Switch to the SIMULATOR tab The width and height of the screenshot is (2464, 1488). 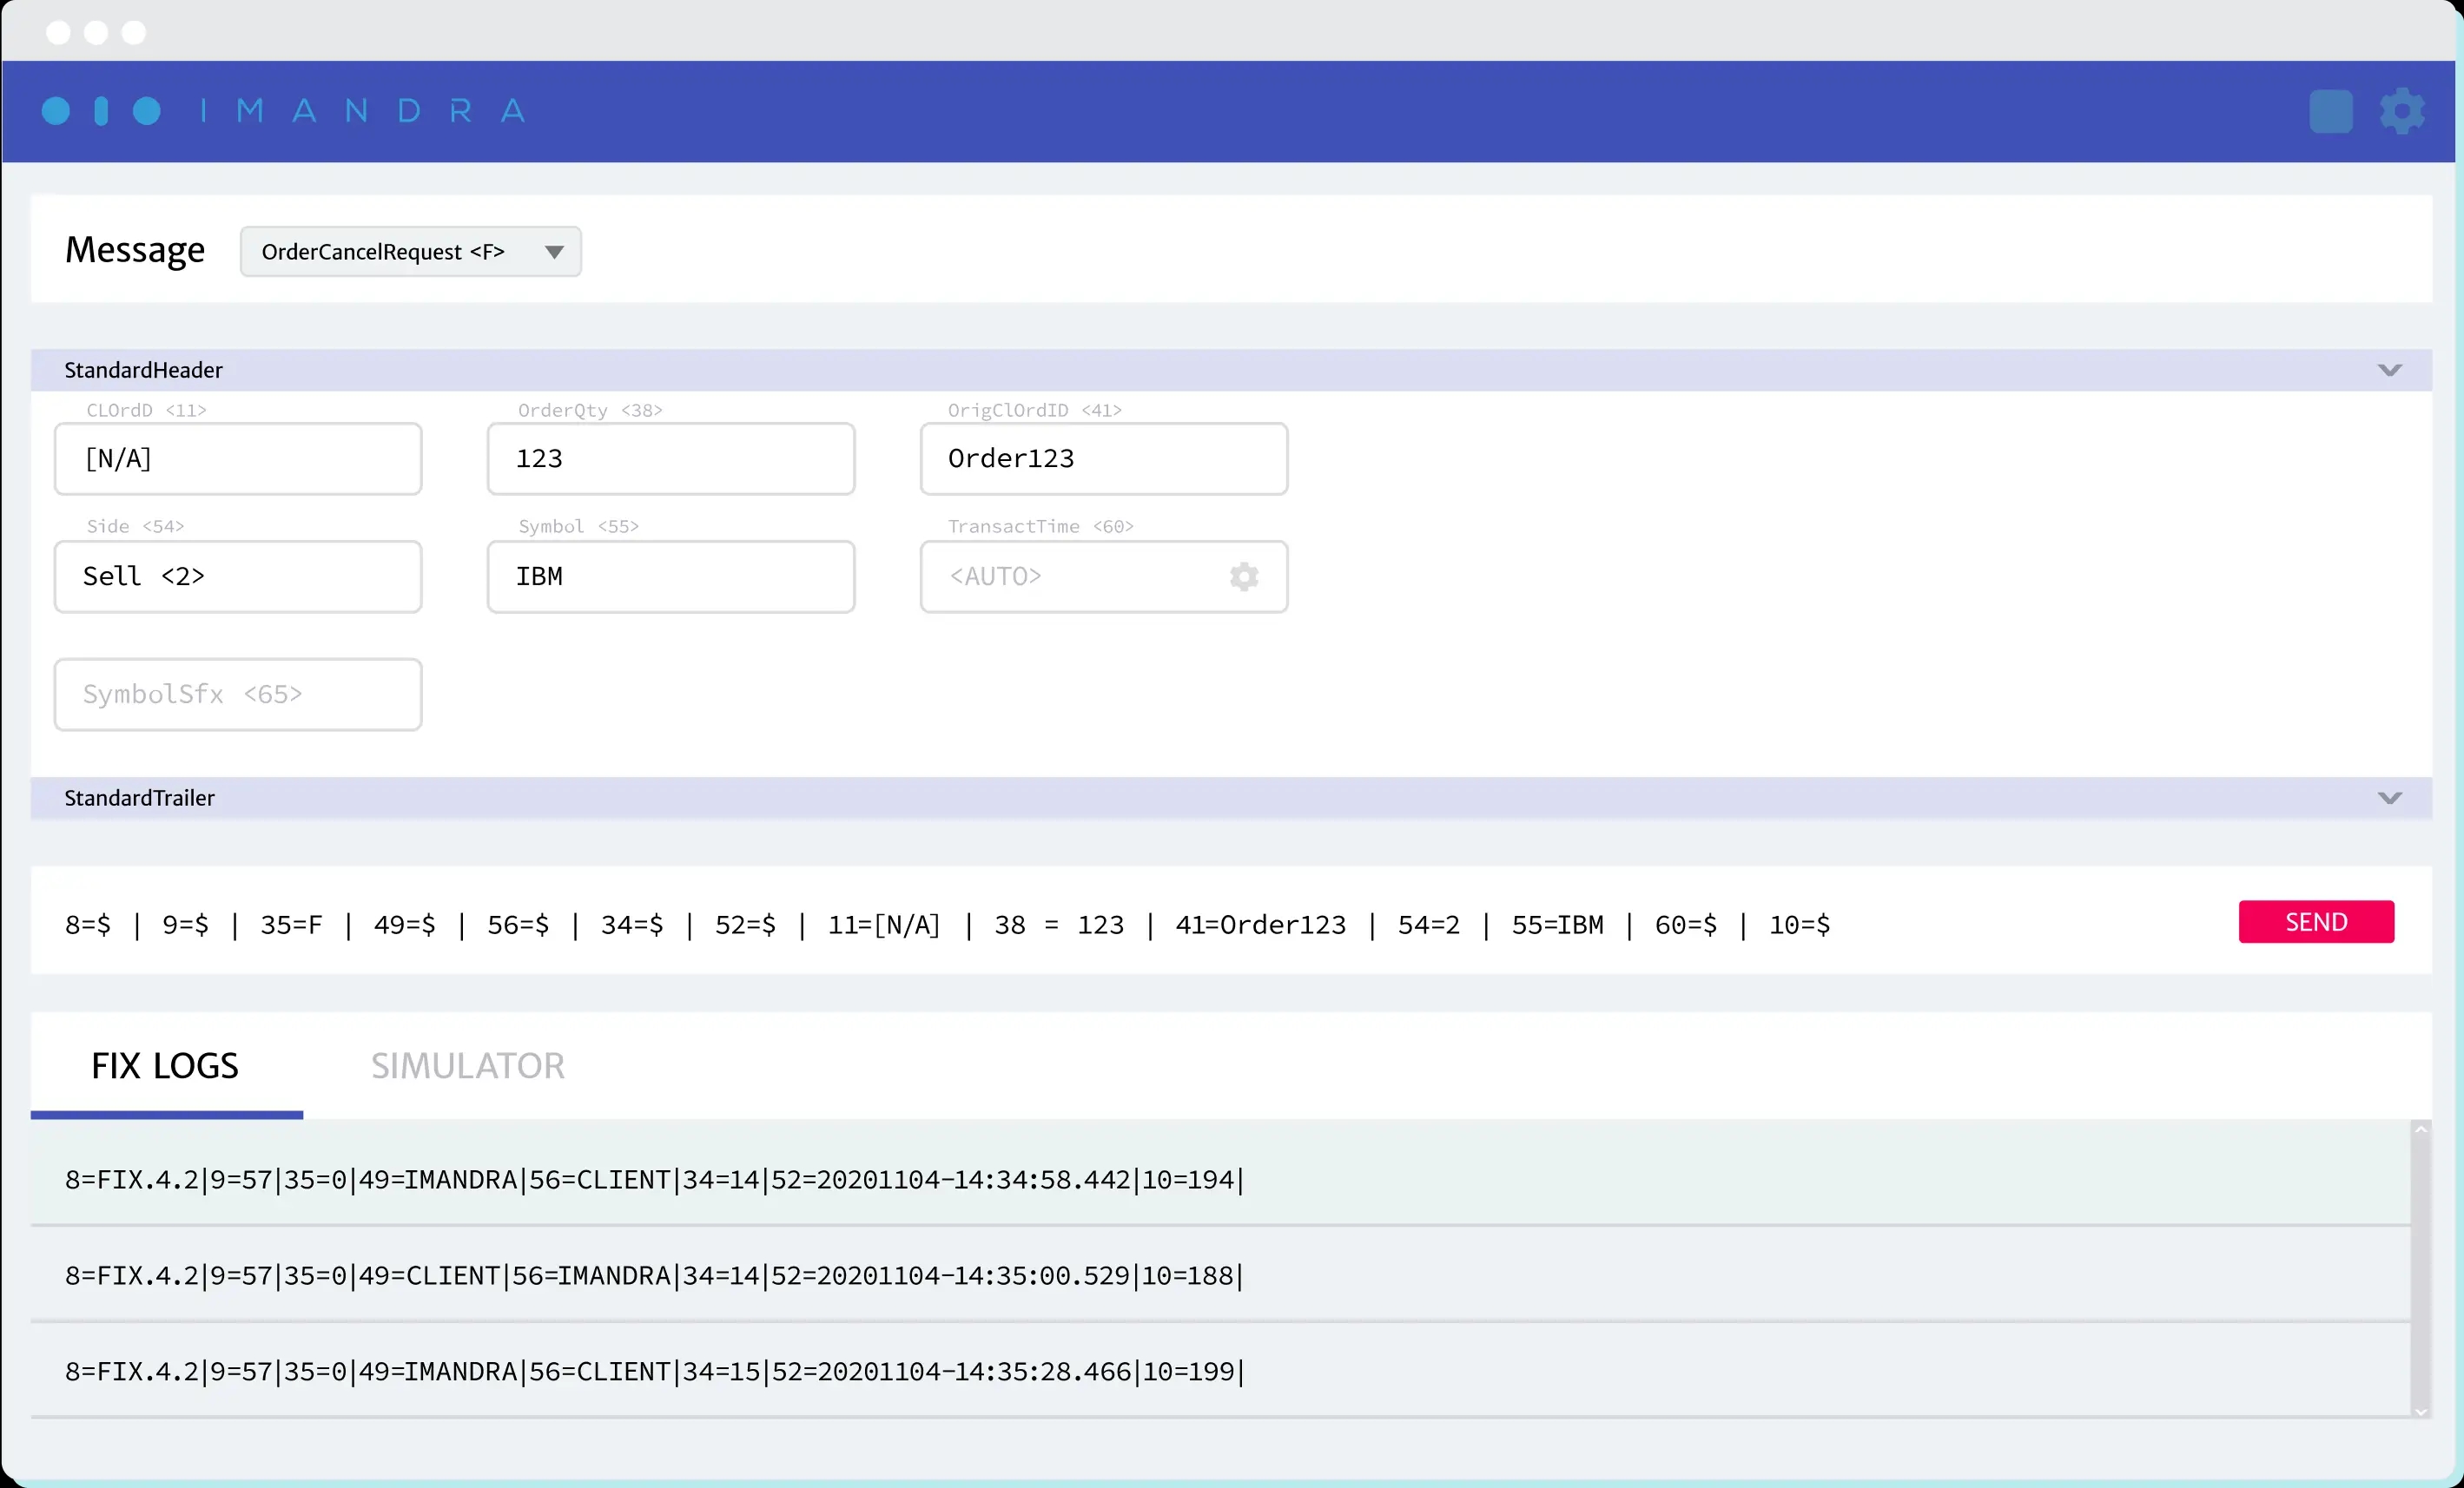[x=467, y=1066]
